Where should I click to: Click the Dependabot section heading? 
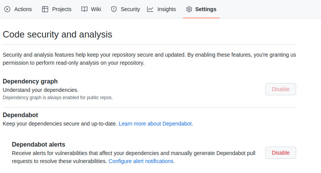point(20,115)
